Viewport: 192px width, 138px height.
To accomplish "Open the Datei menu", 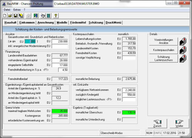I will (7, 10).
